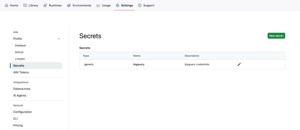Image resolution: width=300 pixels, height=130 pixels.
Task: Open the Support tab label
Action: point(149,5)
